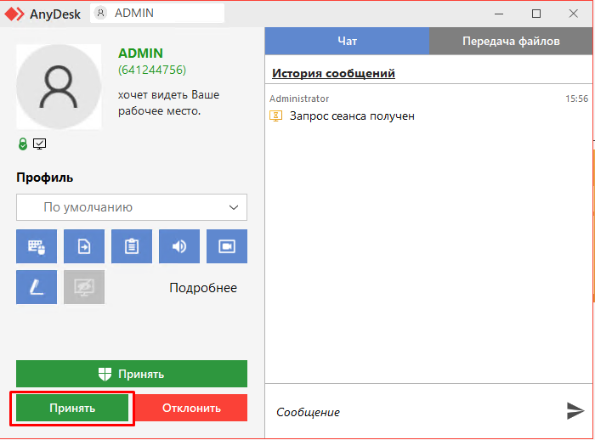Expand permissions via Подробнее
Screen dimensions: 595x440
(x=203, y=288)
